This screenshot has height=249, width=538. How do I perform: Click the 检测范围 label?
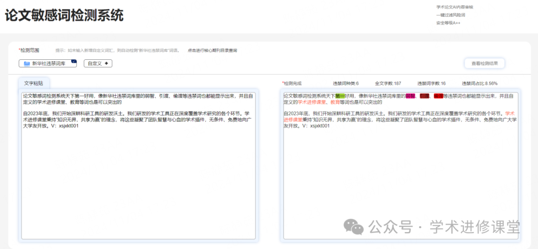[29, 50]
